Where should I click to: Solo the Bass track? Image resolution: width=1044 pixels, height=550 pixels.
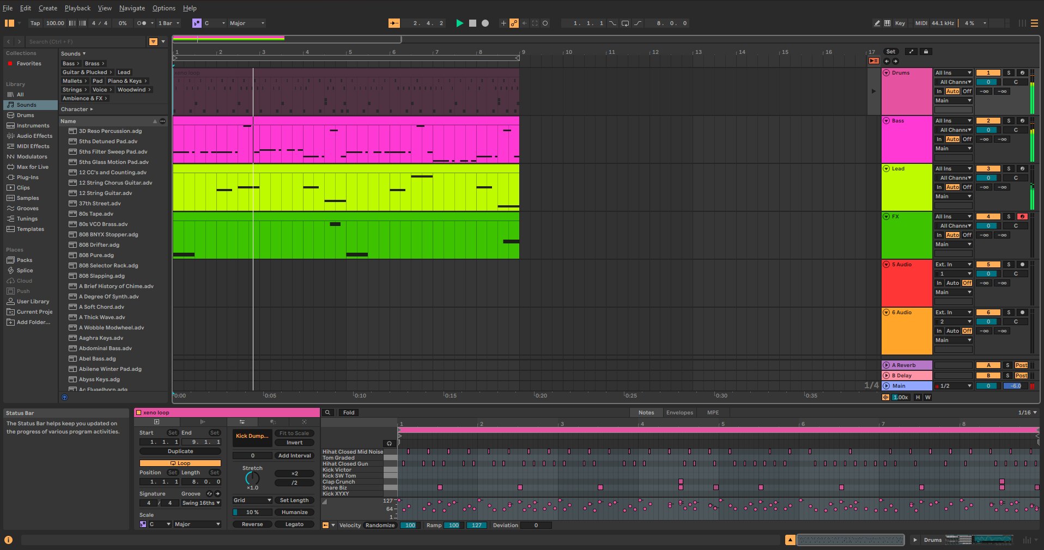[x=1009, y=121]
